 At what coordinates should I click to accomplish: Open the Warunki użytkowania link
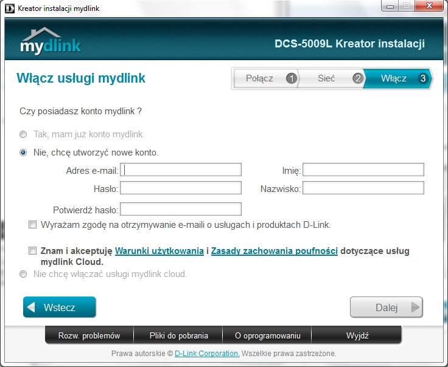click(159, 251)
